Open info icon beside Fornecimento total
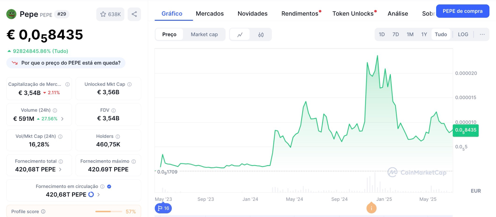 coord(61,161)
